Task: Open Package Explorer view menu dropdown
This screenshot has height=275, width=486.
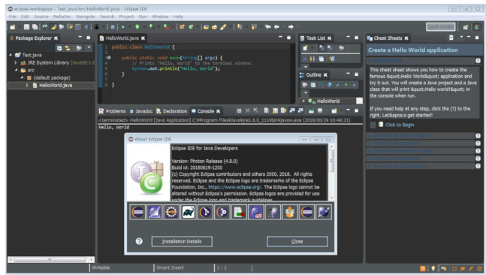Action: pos(89,48)
